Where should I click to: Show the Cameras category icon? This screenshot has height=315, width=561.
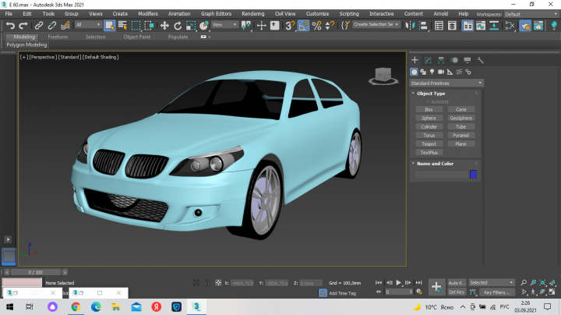pyautogui.click(x=441, y=72)
